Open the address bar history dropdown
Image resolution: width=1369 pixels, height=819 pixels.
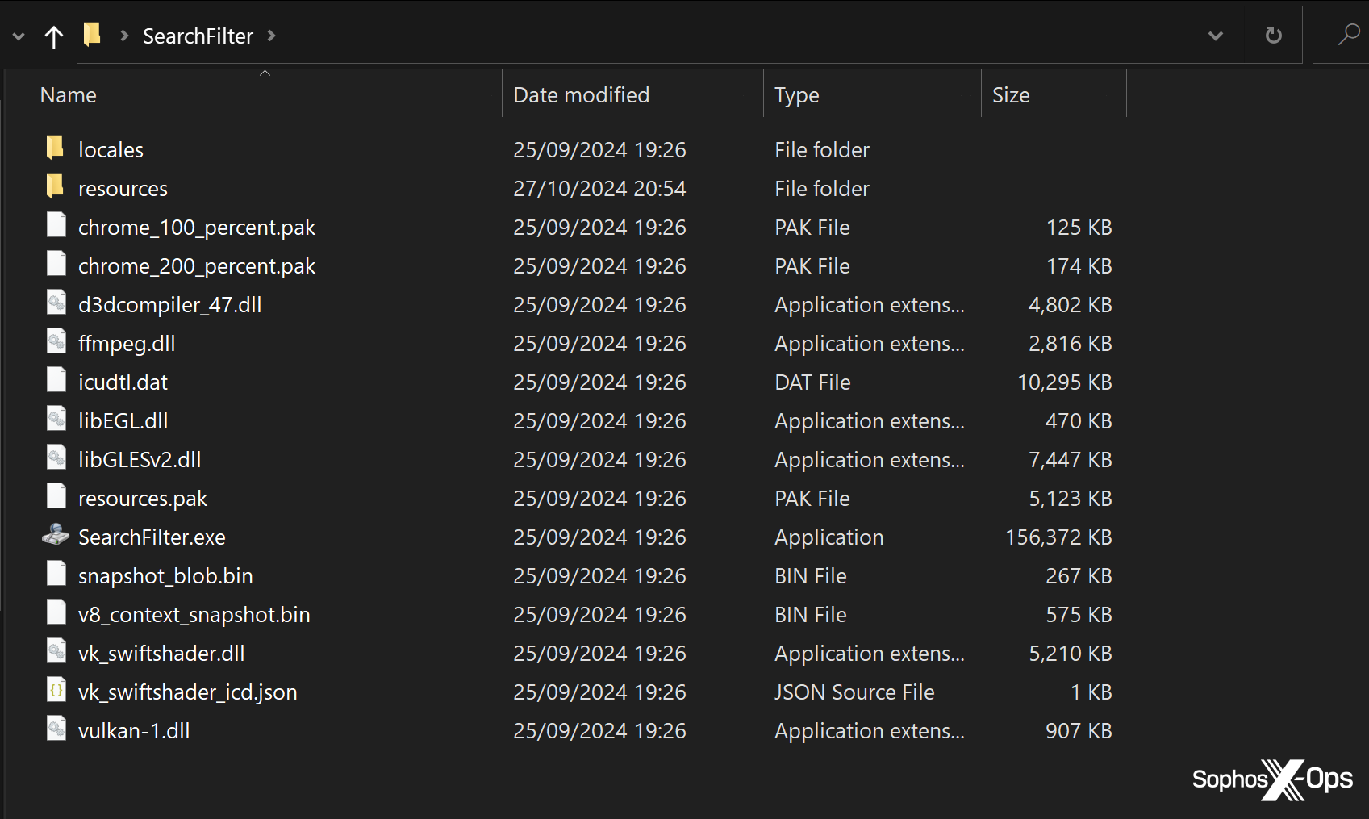click(1215, 36)
